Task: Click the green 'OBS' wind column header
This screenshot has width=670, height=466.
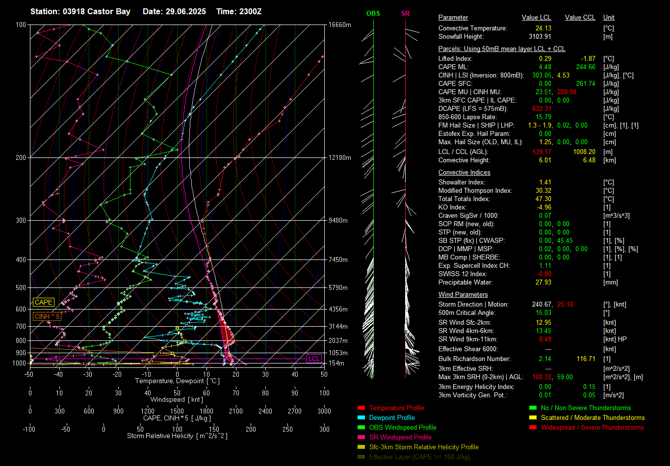Action: [373, 13]
